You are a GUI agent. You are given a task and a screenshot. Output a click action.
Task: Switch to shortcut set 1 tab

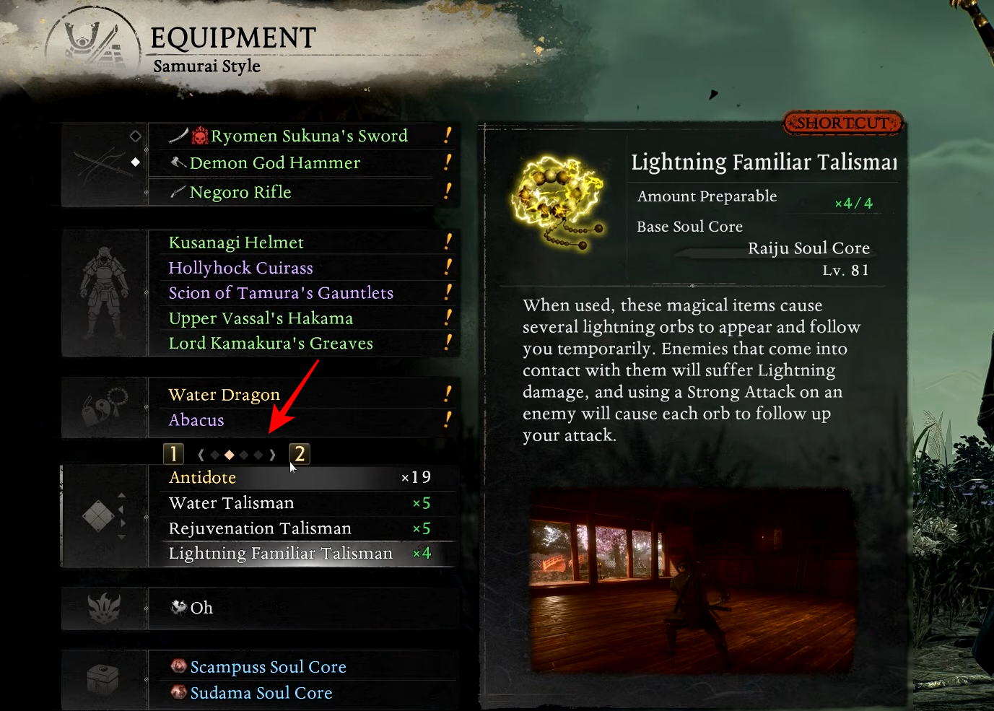click(173, 454)
